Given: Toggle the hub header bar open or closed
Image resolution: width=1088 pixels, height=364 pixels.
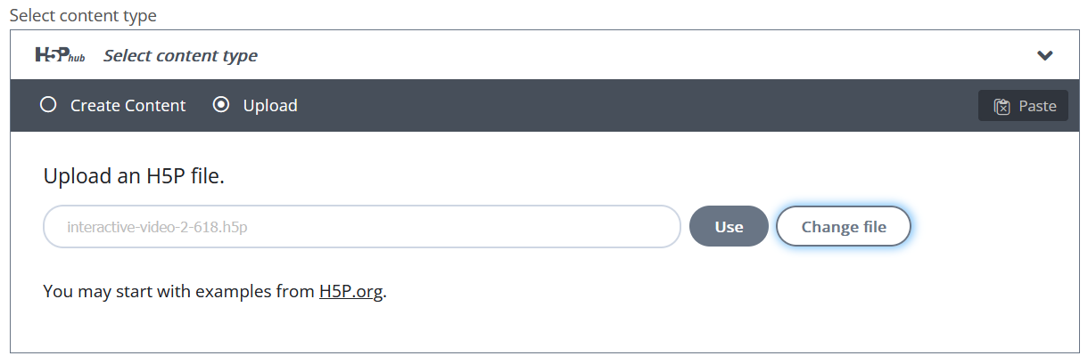Looking at the screenshot, I should 545,55.
